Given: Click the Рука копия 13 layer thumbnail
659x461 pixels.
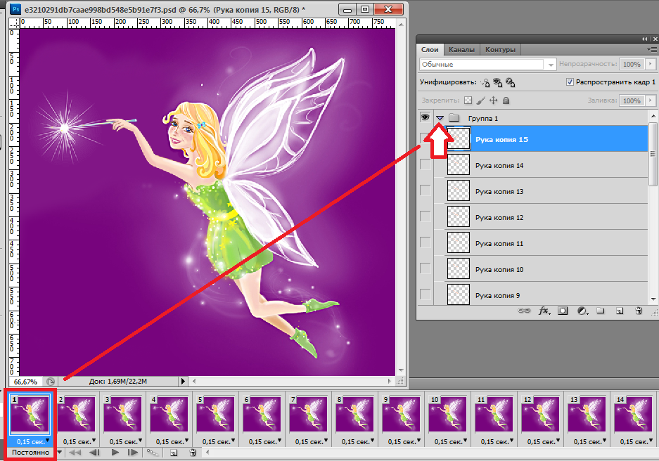Looking at the screenshot, I should pyautogui.click(x=458, y=191).
